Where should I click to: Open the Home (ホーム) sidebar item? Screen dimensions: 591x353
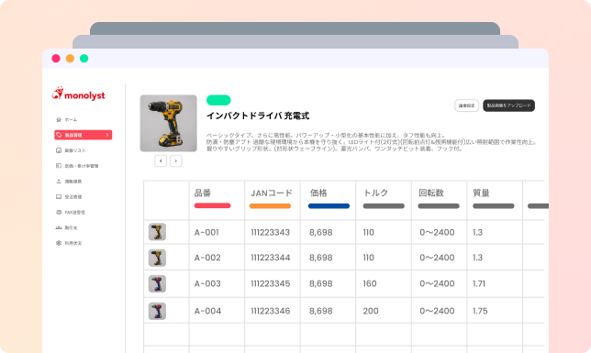[x=67, y=120]
